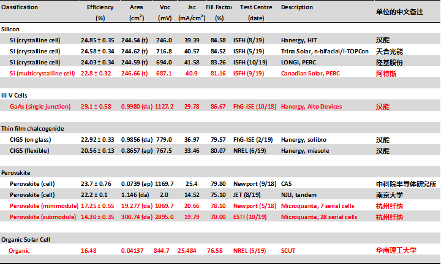
Task: Select test centre Newport (9/18)
Action: pos(255,184)
